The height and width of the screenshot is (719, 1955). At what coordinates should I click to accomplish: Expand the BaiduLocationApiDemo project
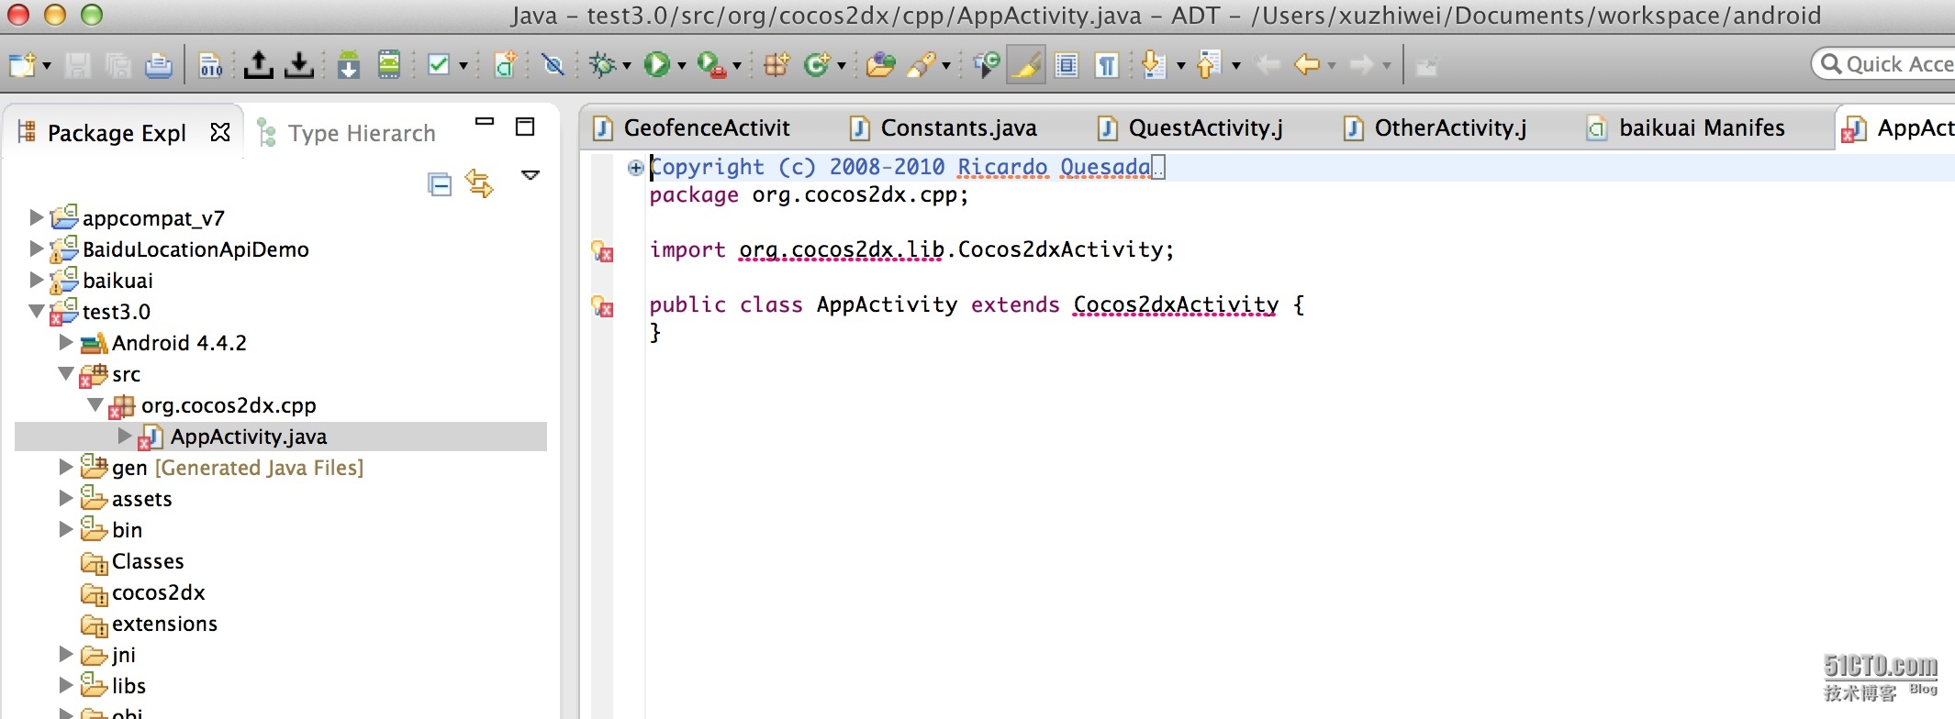[36, 249]
